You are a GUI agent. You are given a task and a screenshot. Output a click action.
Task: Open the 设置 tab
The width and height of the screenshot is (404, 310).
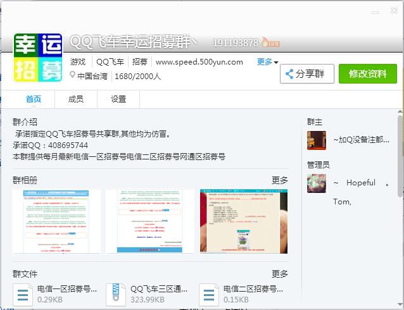click(118, 99)
